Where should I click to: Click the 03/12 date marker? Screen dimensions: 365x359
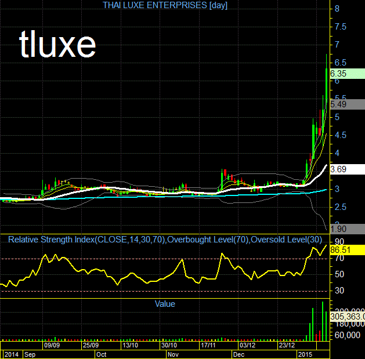pyautogui.click(x=247, y=345)
